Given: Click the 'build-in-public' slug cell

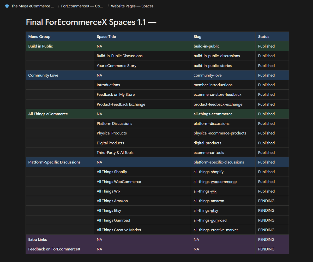Looking at the screenshot, I should tap(223, 46).
